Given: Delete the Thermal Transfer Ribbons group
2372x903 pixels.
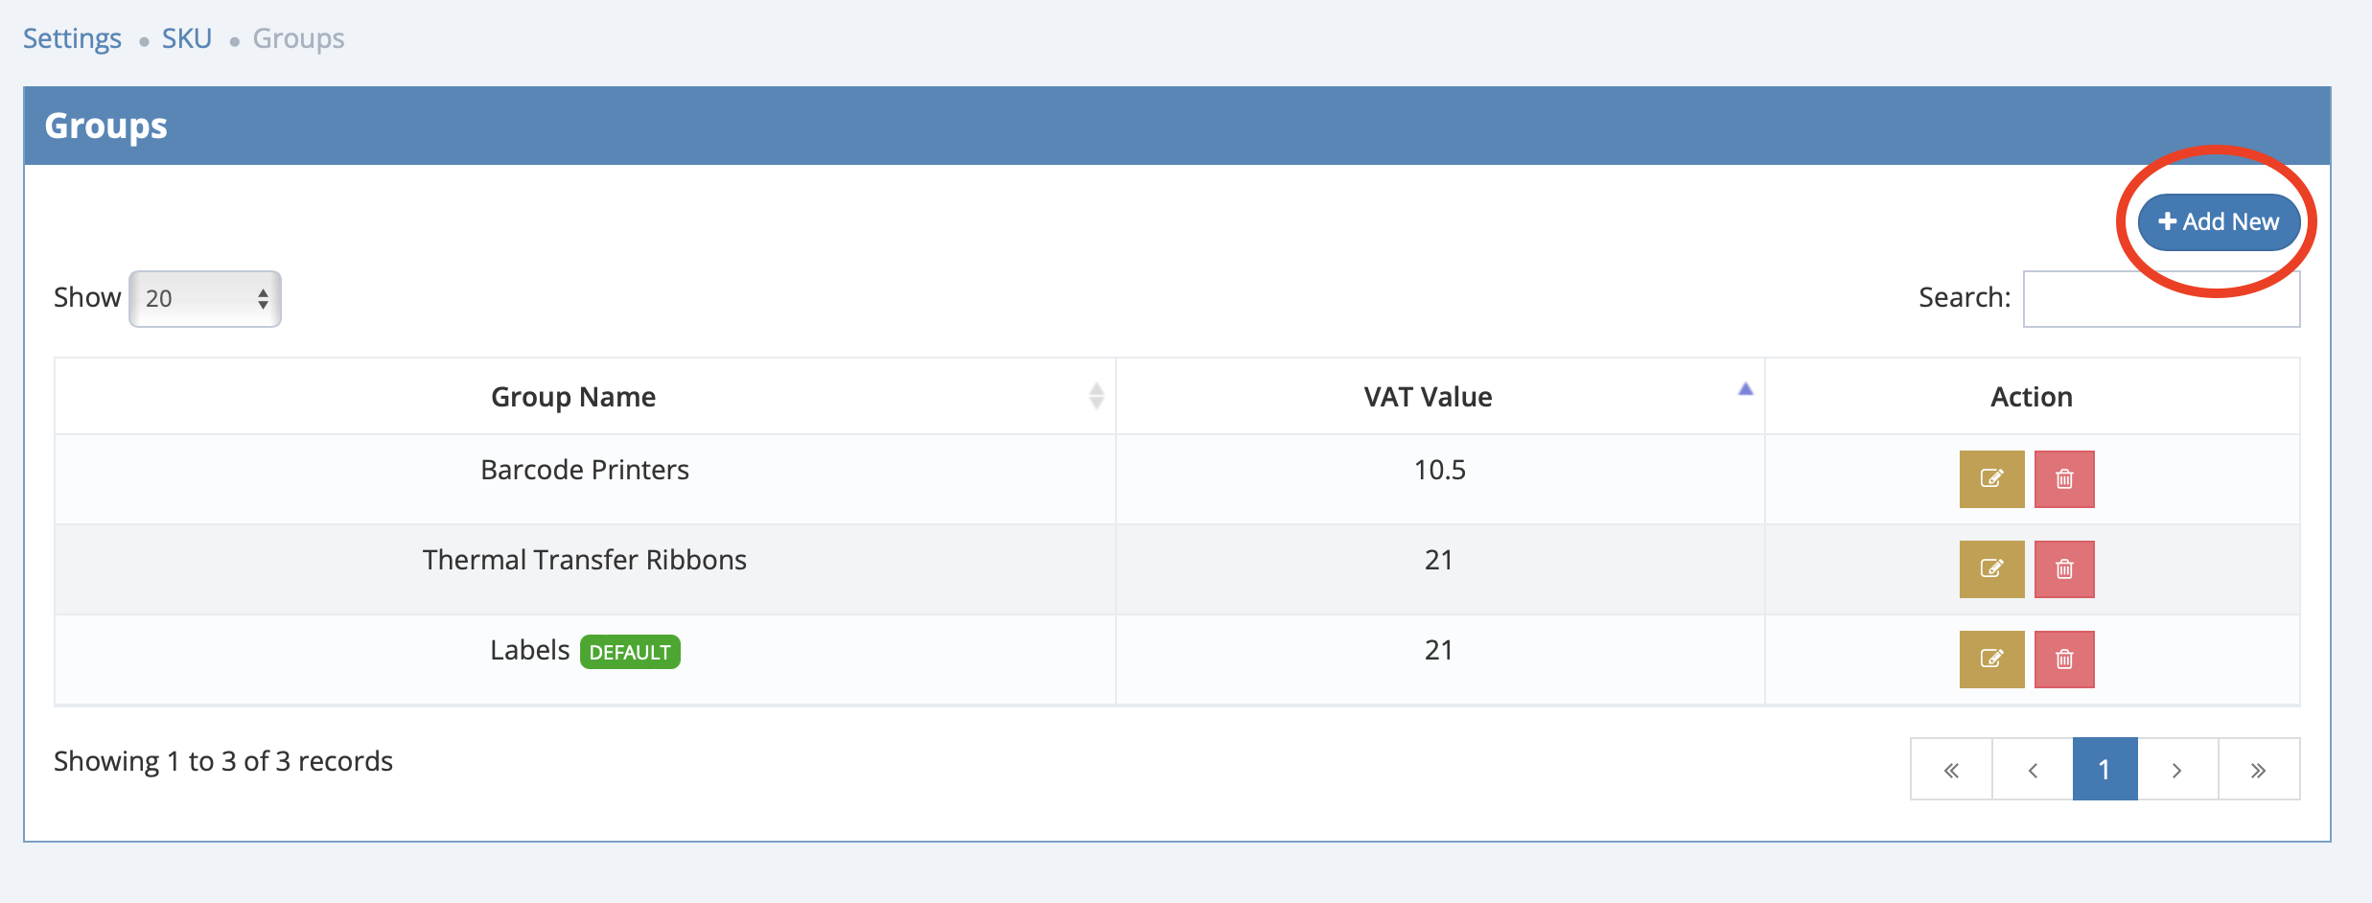Looking at the screenshot, I should coord(2064,568).
